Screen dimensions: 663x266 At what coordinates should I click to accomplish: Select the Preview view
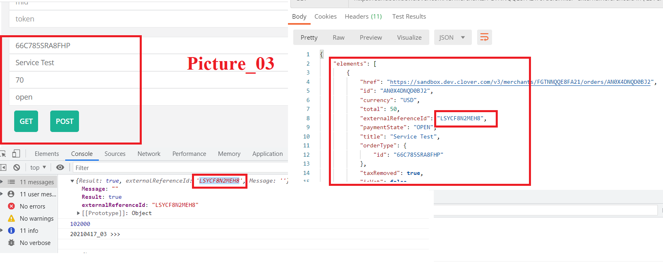371,37
